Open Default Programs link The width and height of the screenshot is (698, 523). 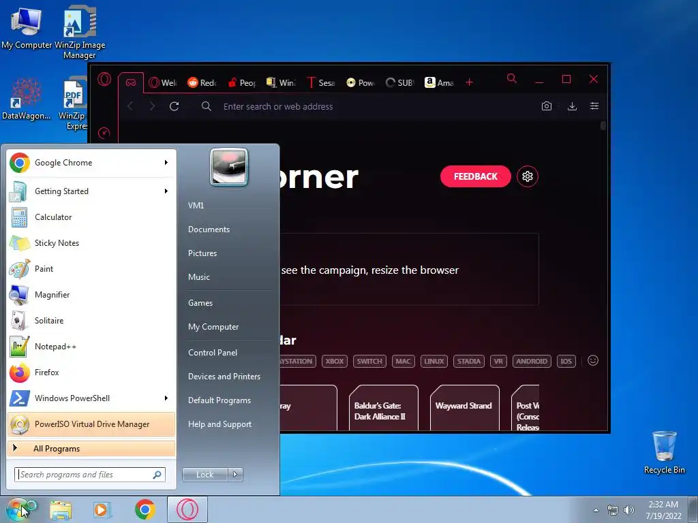point(219,400)
